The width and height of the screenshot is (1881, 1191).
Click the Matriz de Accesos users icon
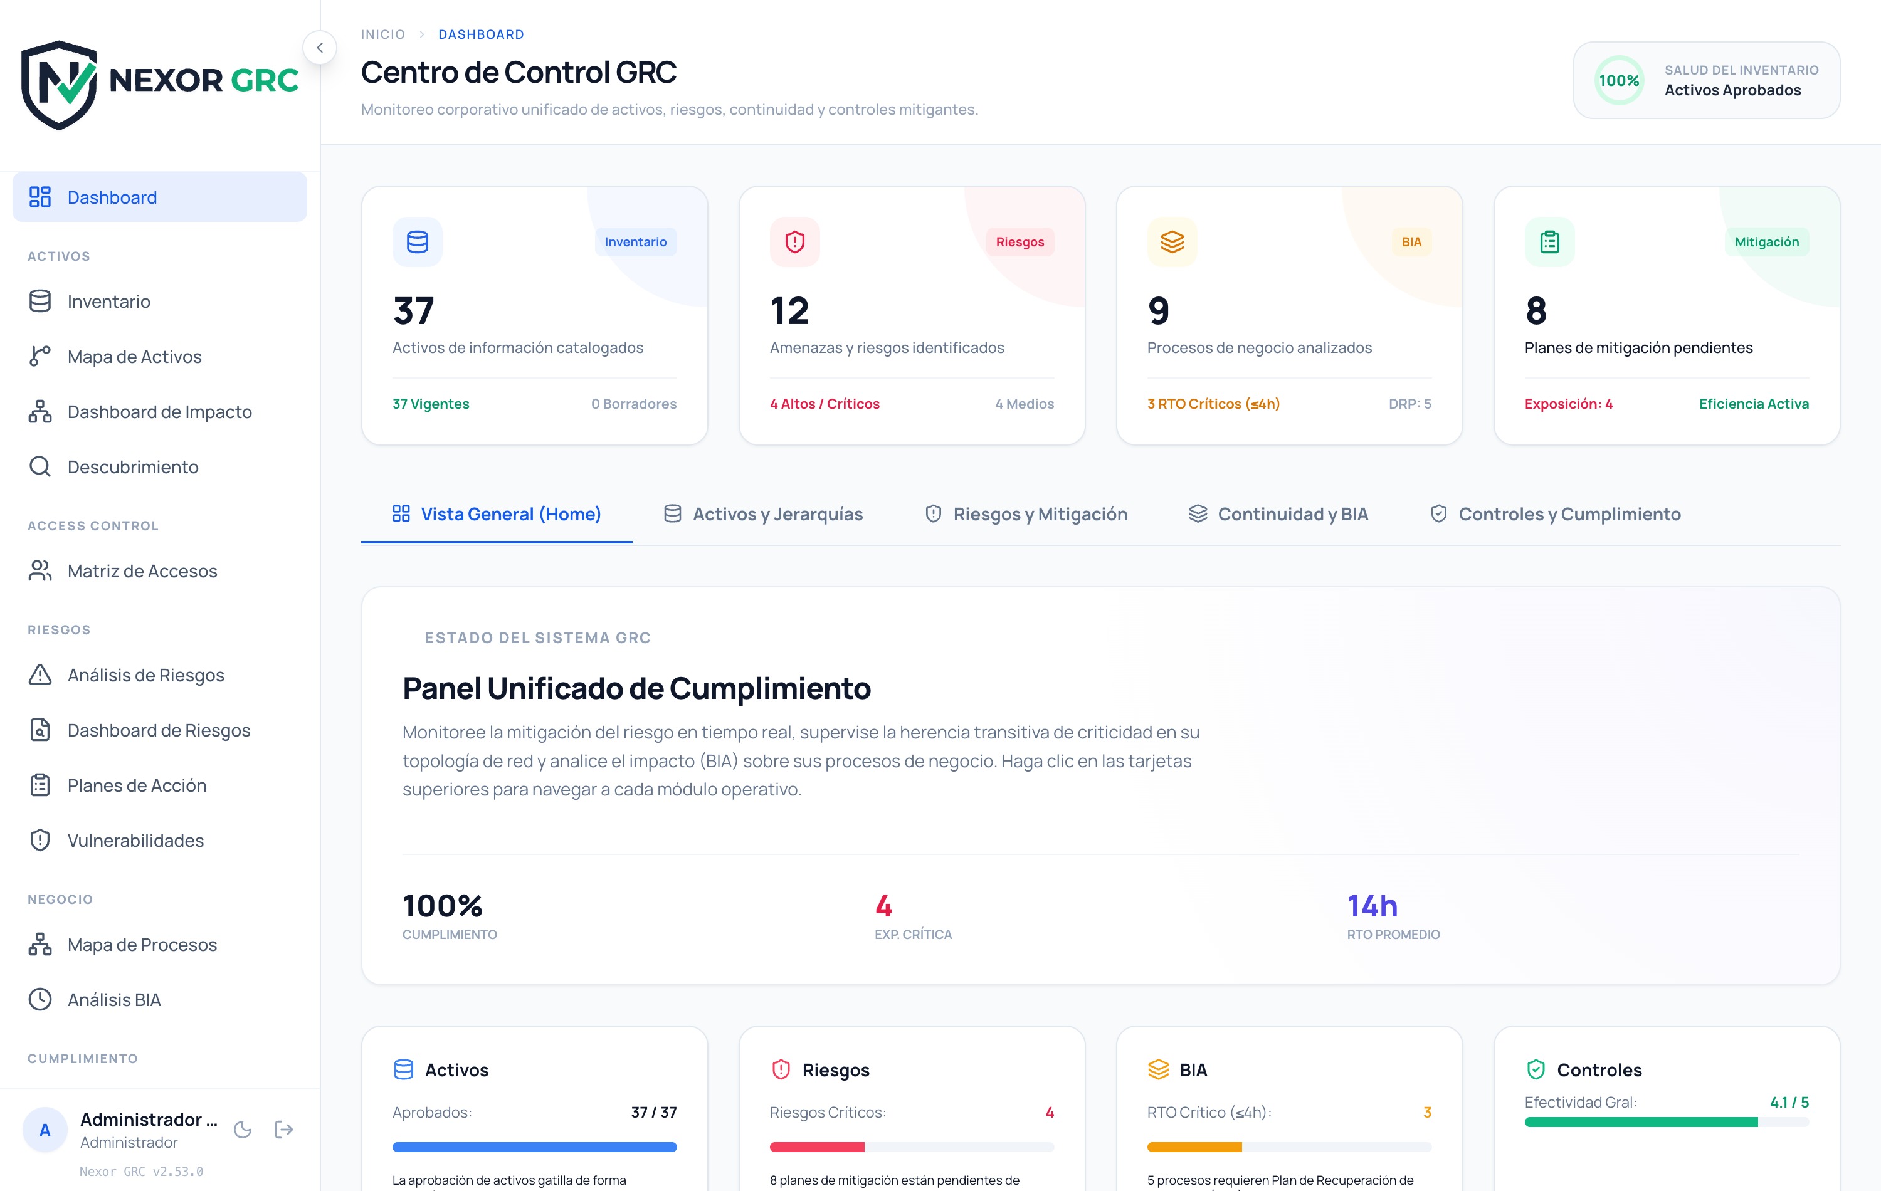[40, 571]
